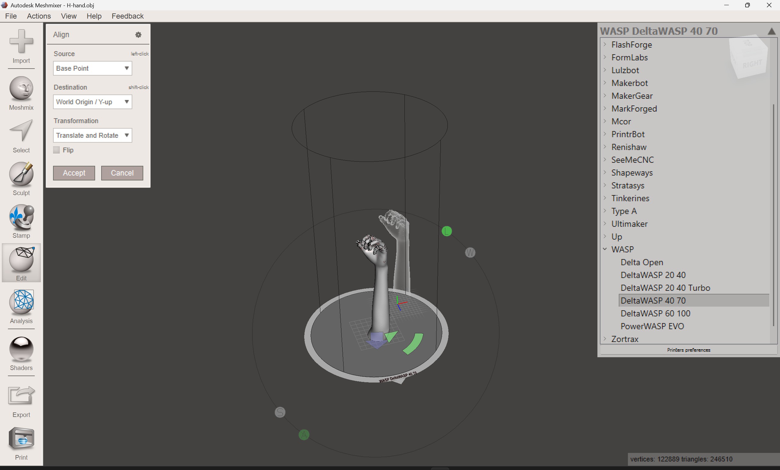780x470 pixels.
Task: Select DeltaWASP 20 40 printer
Action: click(653, 275)
